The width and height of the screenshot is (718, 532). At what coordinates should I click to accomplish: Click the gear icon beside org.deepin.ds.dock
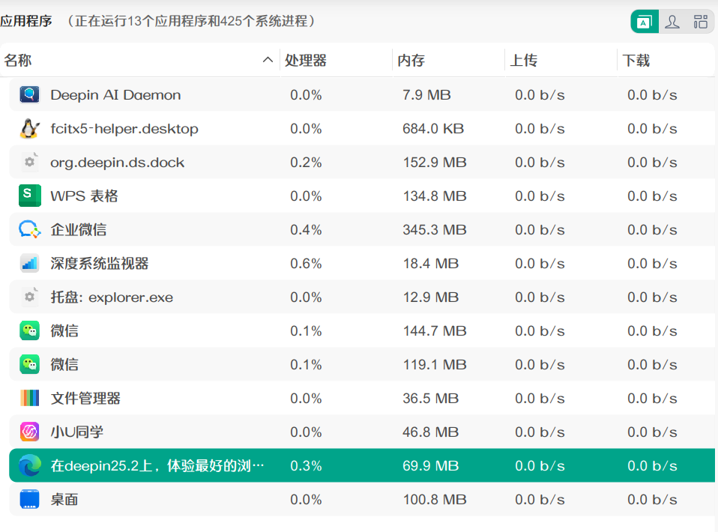30,162
